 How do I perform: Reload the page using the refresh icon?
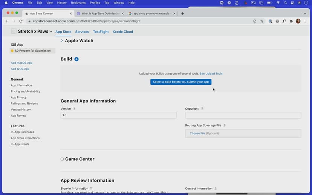coord(21,21)
